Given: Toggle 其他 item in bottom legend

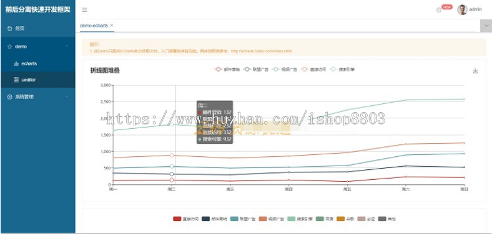Looking at the screenshot, I should [x=387, y=219].
